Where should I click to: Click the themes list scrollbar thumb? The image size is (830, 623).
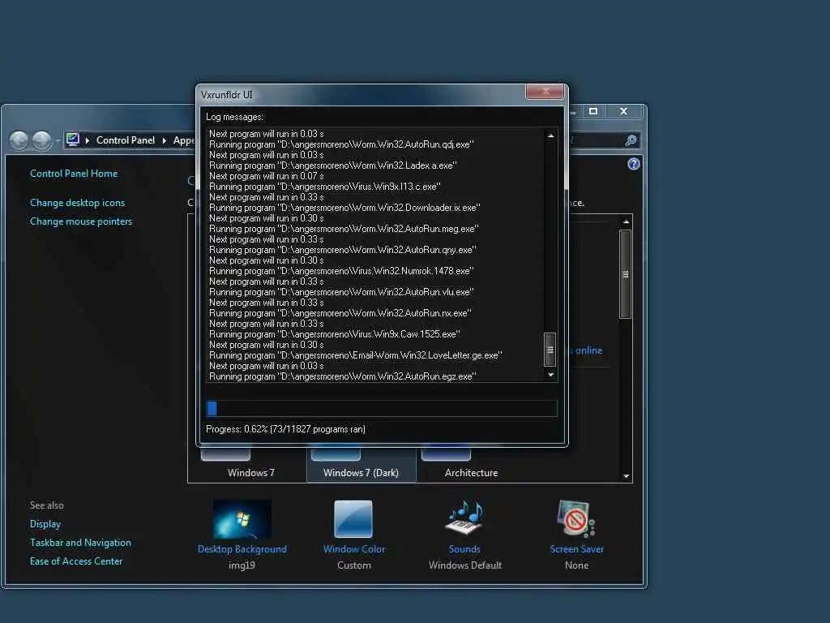pyautogui.click(x=625, y=274)
